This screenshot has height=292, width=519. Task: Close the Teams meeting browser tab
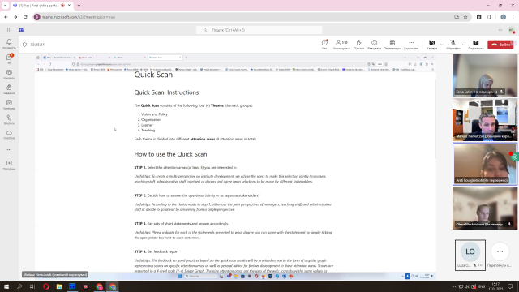point(70,6)
